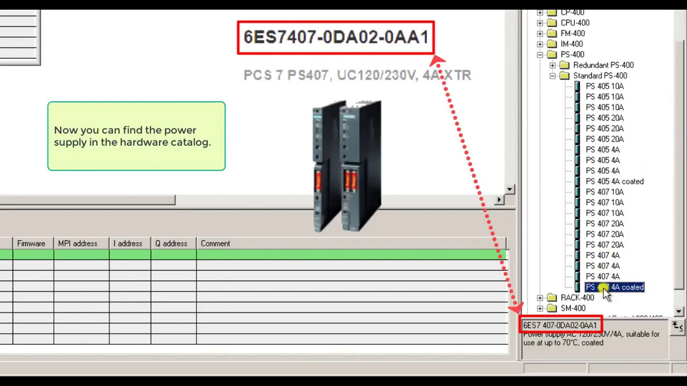
Task: Expand the FM-400 tree node
Action: (x=540, y=33)
